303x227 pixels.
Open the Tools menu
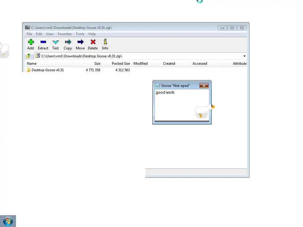click(80, 34)
